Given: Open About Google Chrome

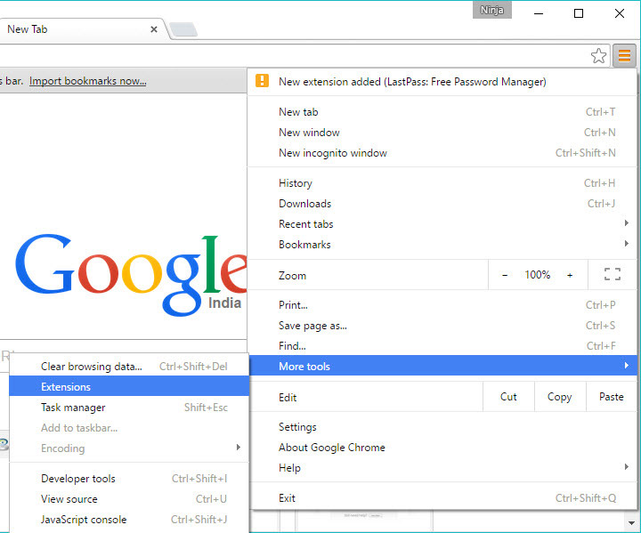Looking at the screenshot, I should click(443, 448).
